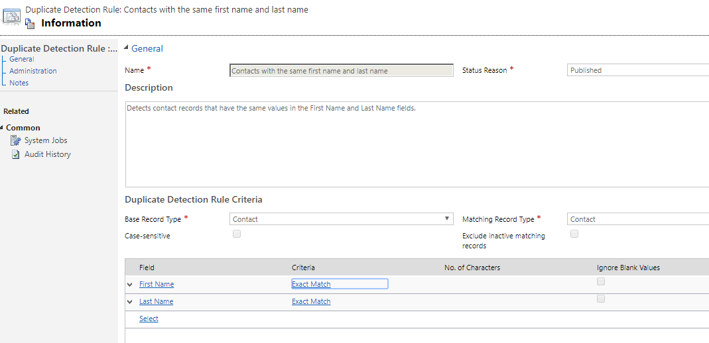This screenshot has height=343, width=709.
Task: Click the Ignore Blank Values column header
Action: [628, 268]
